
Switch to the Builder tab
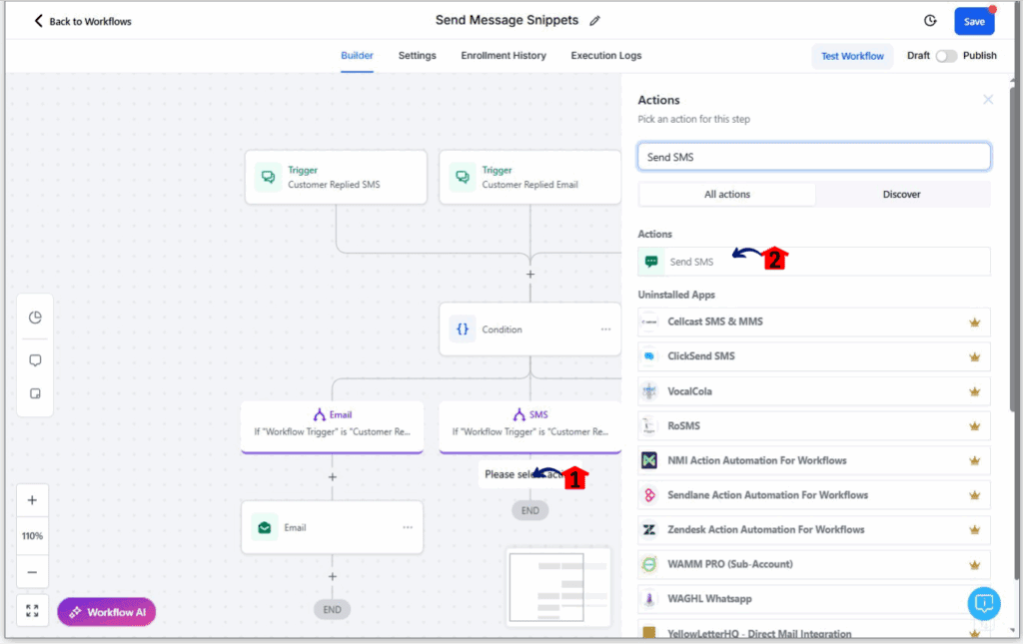tap(357, 55)
